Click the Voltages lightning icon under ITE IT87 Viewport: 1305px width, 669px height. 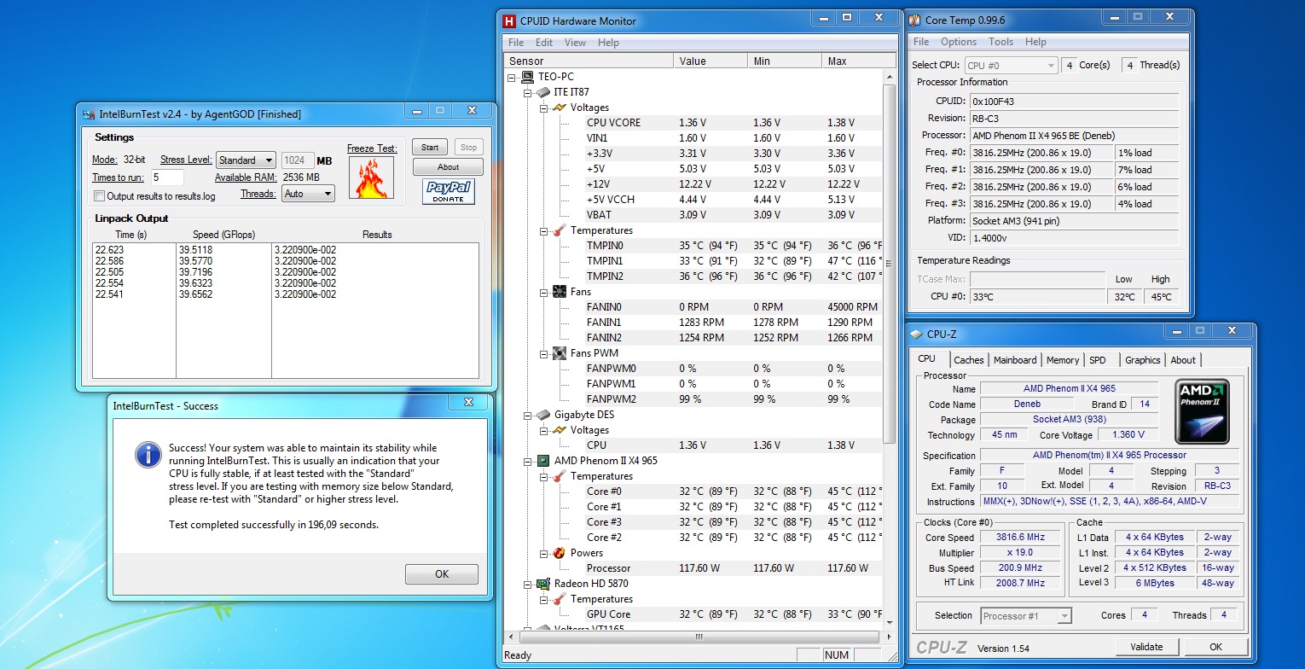[x=560, y=108]
